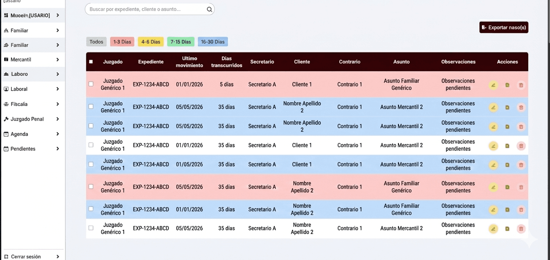This screenshot has height=260, width=550.
Task: Select the edit pencil icon on first row
Action: tap(493, 85)
